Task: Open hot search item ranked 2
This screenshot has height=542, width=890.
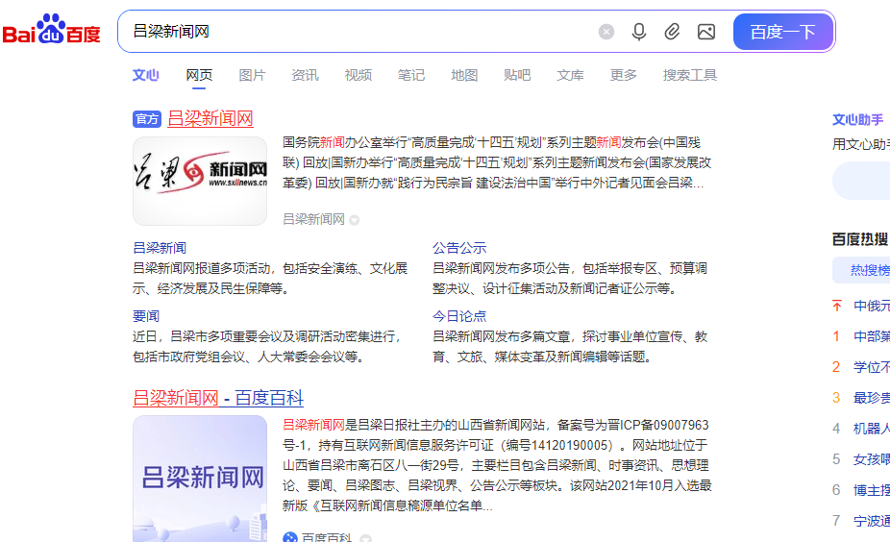Action: coord(872,367)
